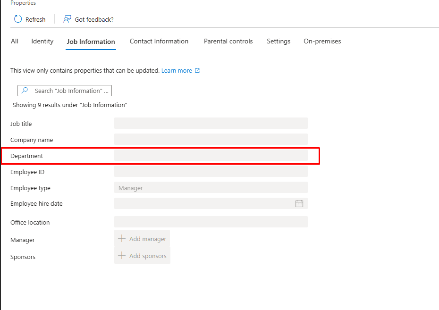Click the Office location label text
The height and width of the screenshot is (310, 439).
coord(30,222)
